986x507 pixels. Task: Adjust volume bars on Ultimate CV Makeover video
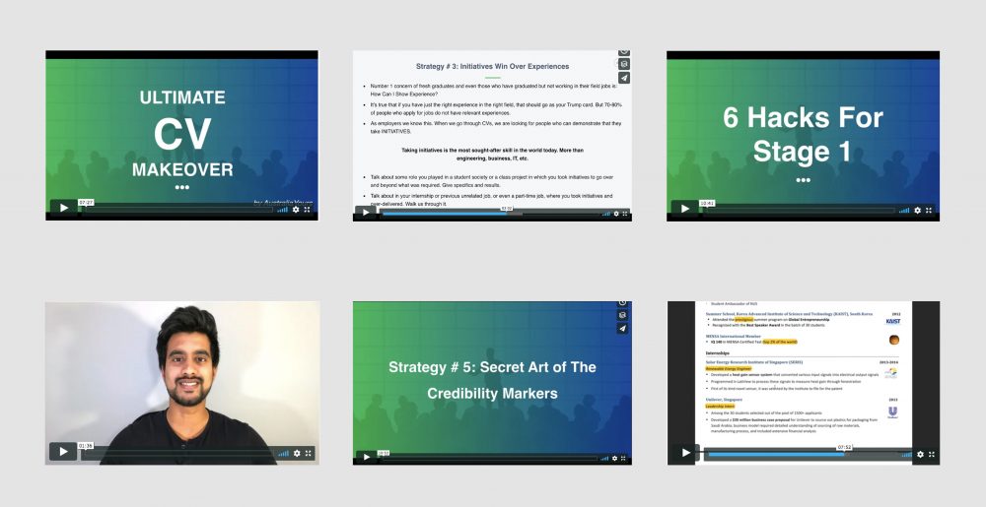[282, 210]
